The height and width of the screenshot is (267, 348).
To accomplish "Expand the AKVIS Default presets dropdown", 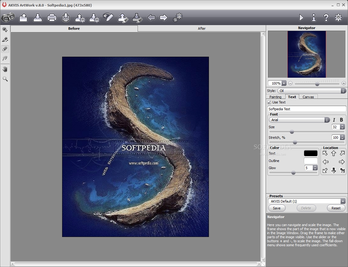I will (x=343, y=201).
